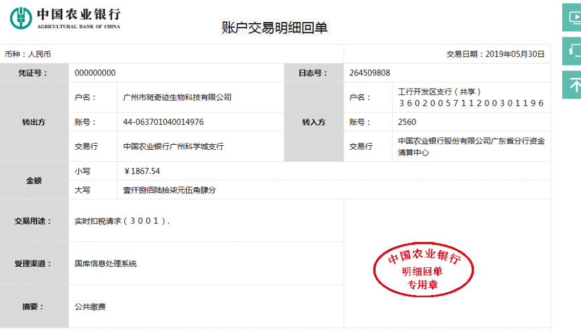This screenshot has width=581, height=332.
Task: Click the teal icon above the up arrow
Action: click(x=572, y=51)
